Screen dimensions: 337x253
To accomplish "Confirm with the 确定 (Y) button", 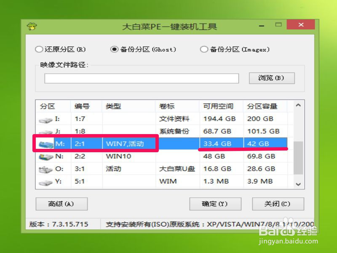I will pos(215,204).
